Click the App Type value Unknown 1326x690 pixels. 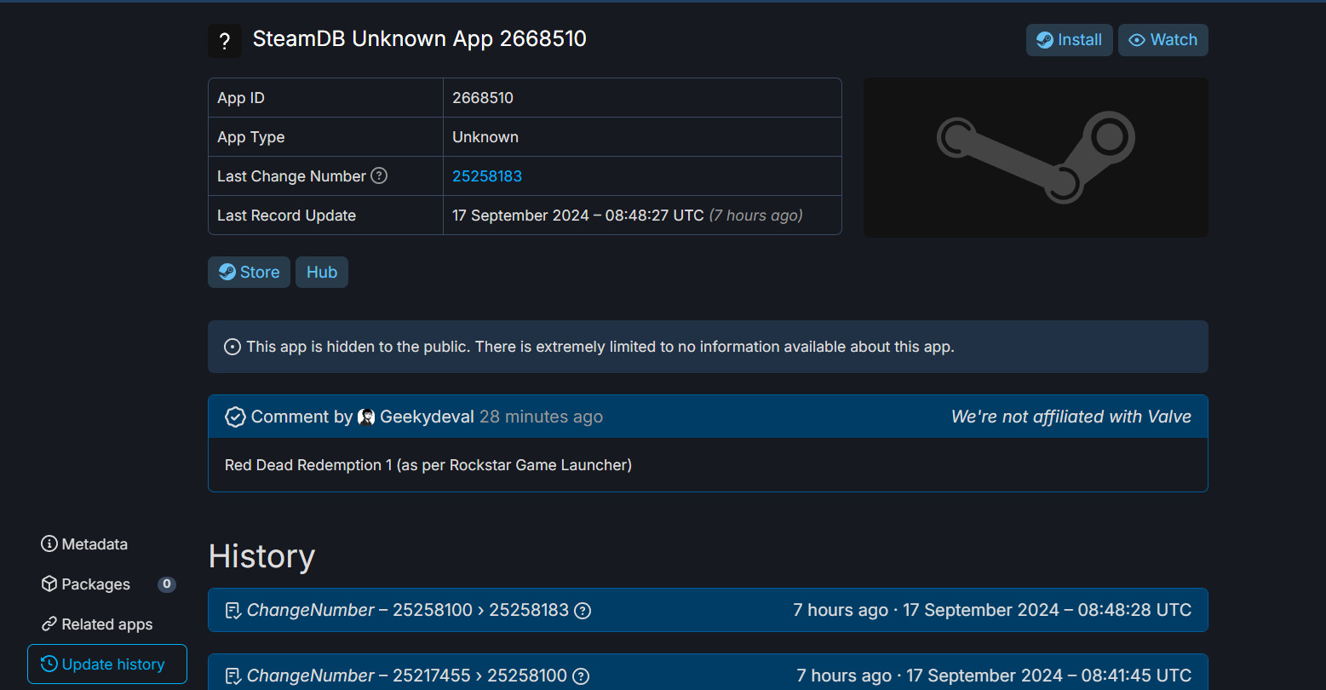[485, 137]
